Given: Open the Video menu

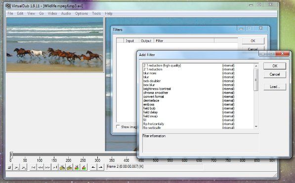Looking at the screenshot, I should [x=52, y=13].
